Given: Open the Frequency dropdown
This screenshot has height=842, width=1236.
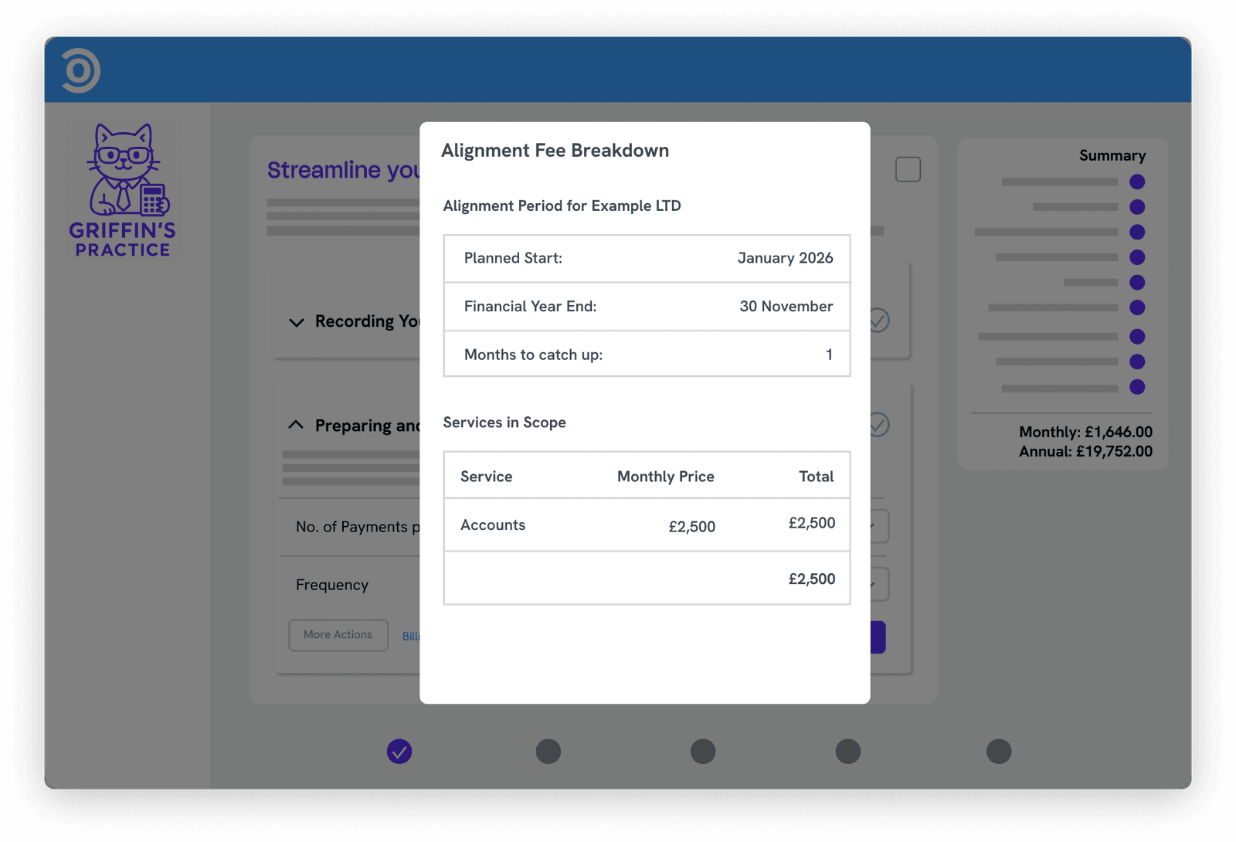Looking at the screenshot, I should click(x=879, y=584).
